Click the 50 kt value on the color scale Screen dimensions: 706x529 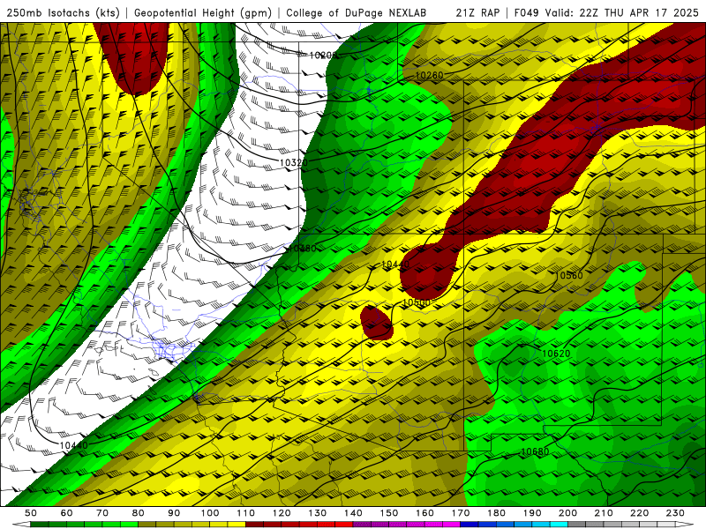pyautogui.click(x=31, y=513)
